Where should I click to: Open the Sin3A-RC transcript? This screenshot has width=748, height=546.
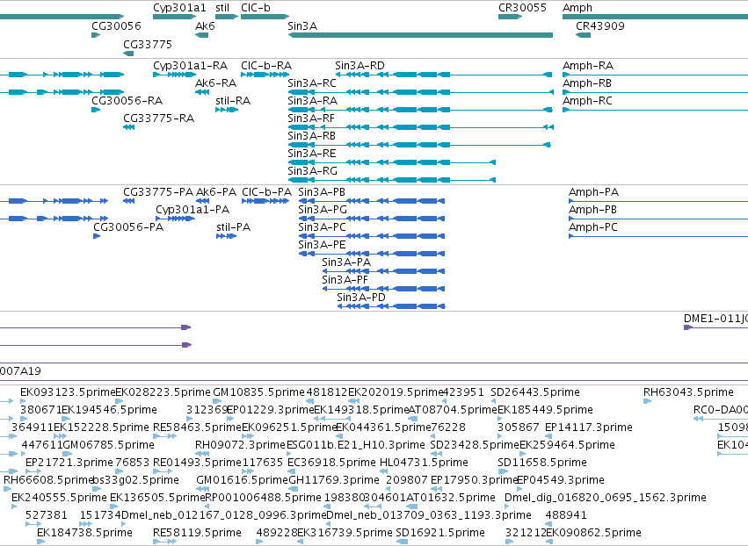[x=420, y=92]
